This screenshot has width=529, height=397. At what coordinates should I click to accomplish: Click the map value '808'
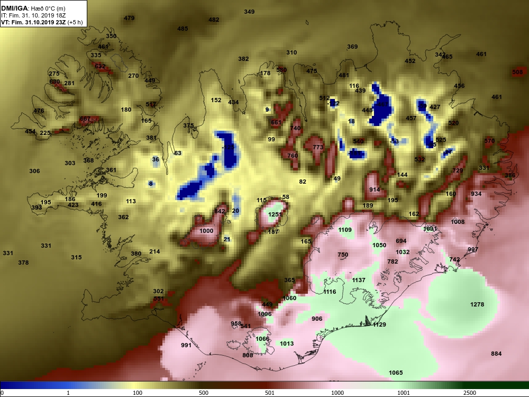tap(248, 355)
